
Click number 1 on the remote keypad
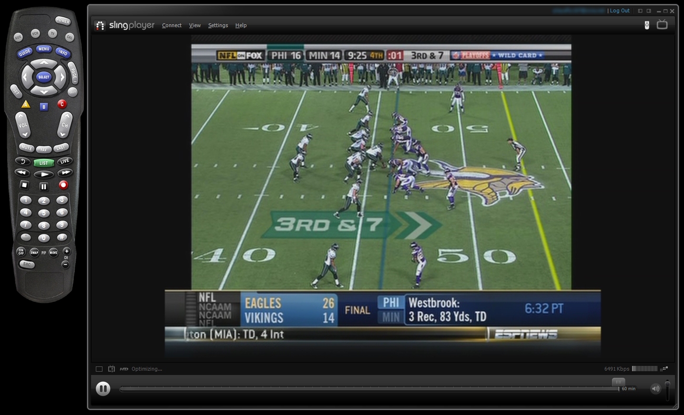[26, 200]
